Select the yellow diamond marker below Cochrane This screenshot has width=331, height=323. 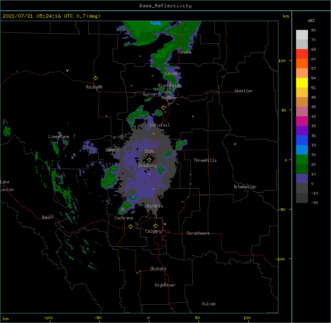pyautogui.click(x=131, y=226)
